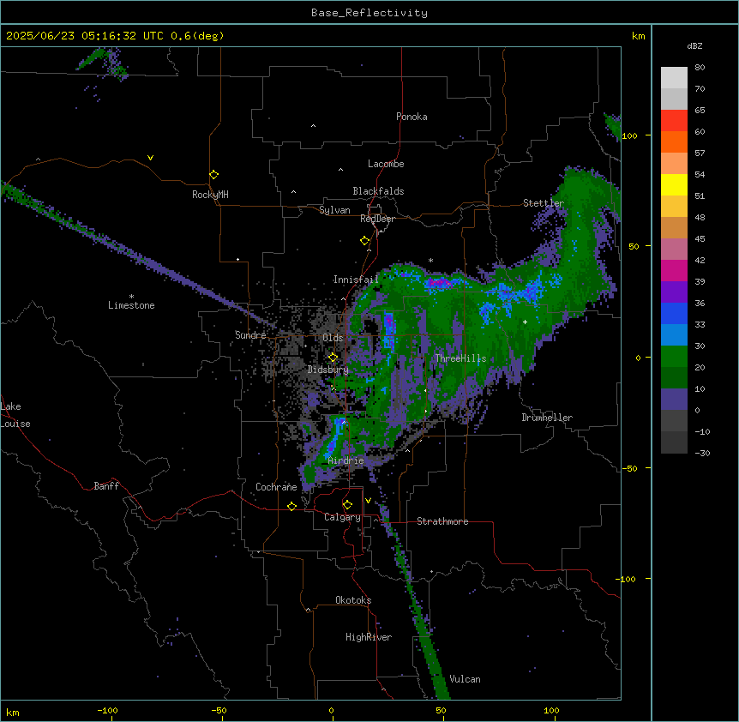Viewport: 739px width, 722px height.
Task: Click the yellow diamond marker south of RedDeer
Action: pyautogui.click(x=365, y=241)
